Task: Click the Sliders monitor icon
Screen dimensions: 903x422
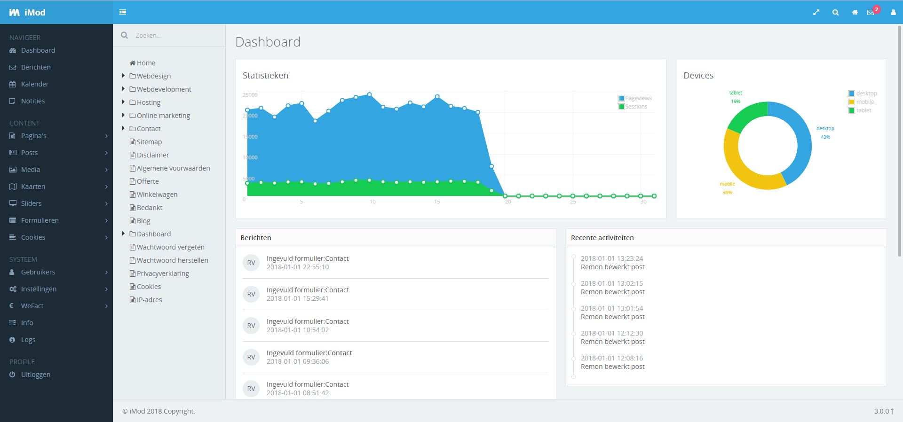Action: tap(13, 203)
